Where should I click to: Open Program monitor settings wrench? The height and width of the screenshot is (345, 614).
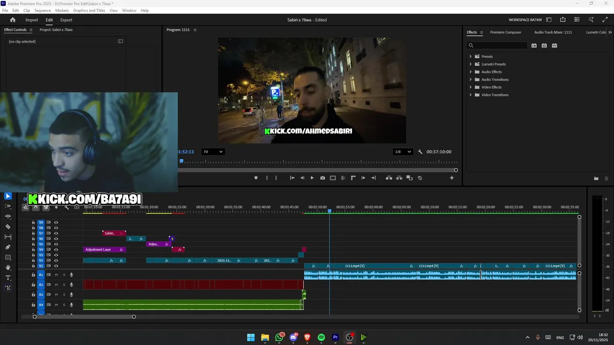(x=420, y=152)
